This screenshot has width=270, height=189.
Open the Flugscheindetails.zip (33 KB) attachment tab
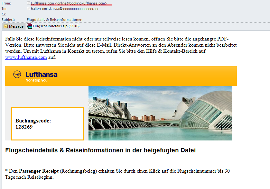point(53,26)
